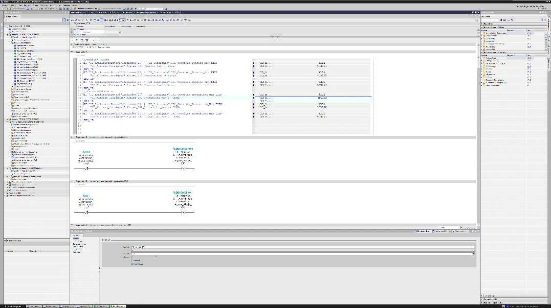
Task: Select the normally closed contact in Segmento 2
Action: tap(87, 169)
